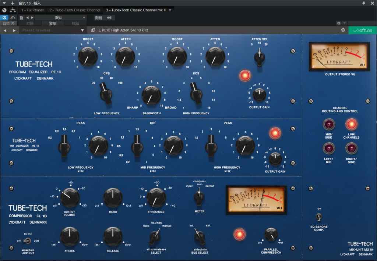
Task: Click the CPS low frequency selector
Action: (x=106, y=93)
